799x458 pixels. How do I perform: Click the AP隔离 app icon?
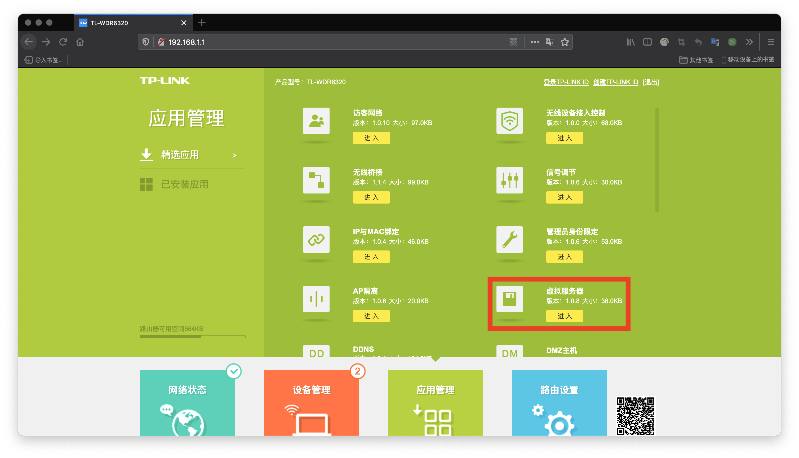tap(316, 299)
